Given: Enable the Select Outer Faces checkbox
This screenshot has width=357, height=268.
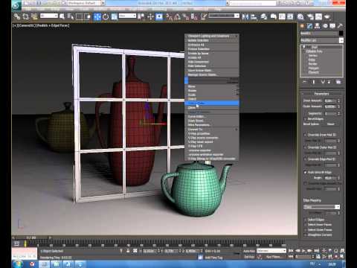Looking at the screenshot, I should 306,230.
